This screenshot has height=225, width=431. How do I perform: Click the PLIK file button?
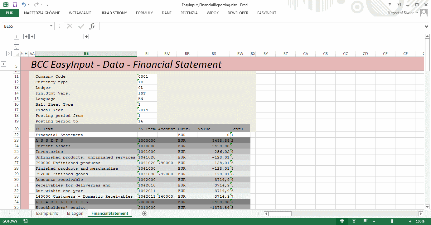9,13
